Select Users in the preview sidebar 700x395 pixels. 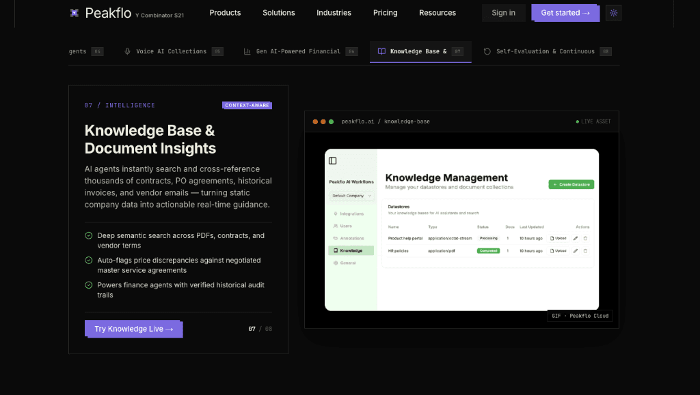pyautogui.click(x=351, y=226)
